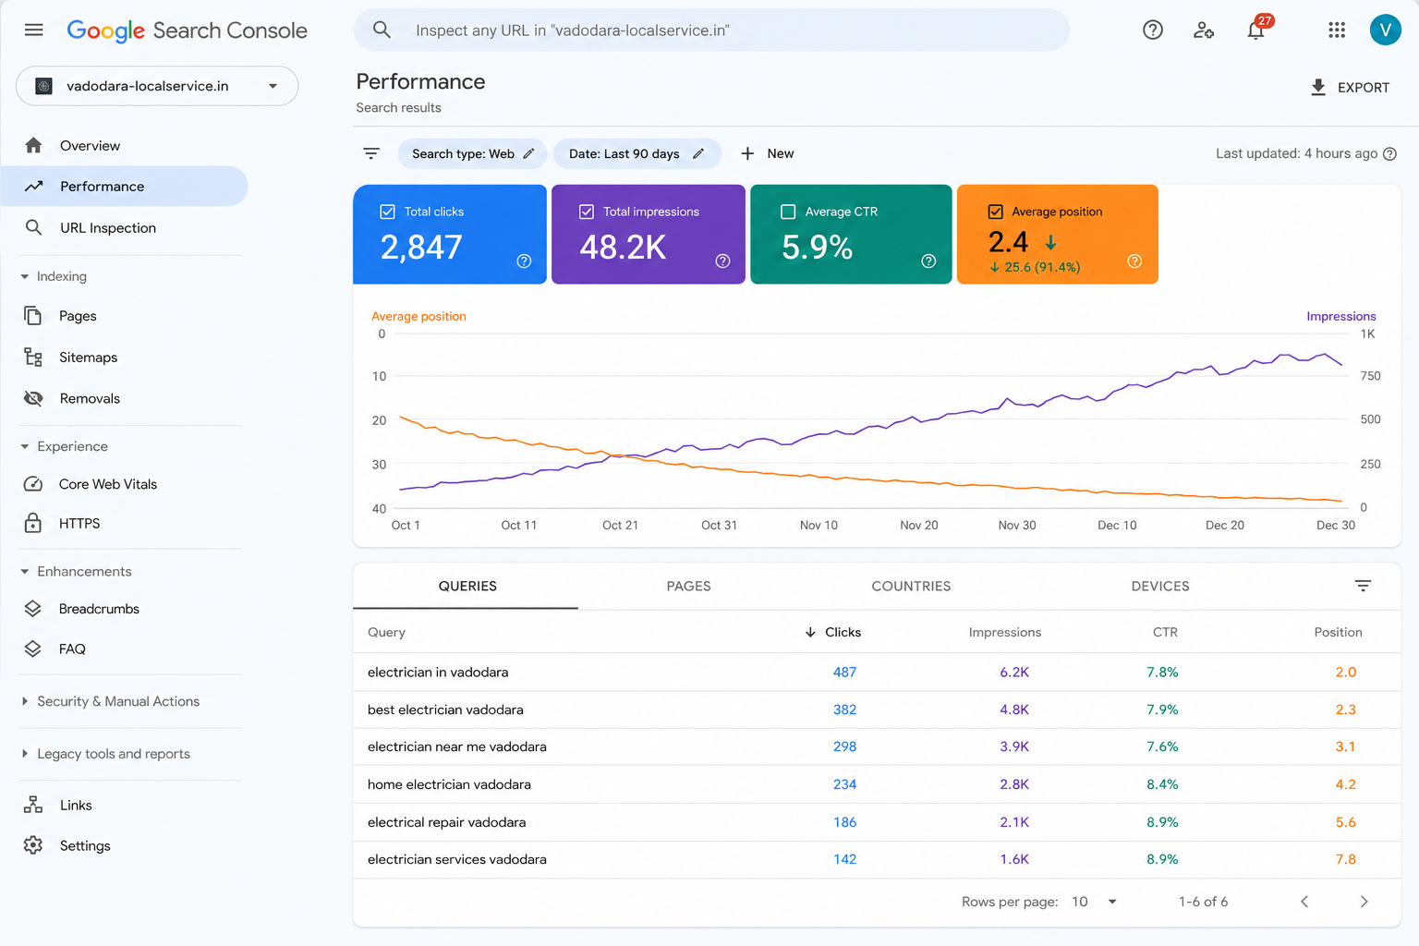The image size is (1419, 946).
Task: Select query row home electrician vadodara
Action: click(x=877, y=784)
